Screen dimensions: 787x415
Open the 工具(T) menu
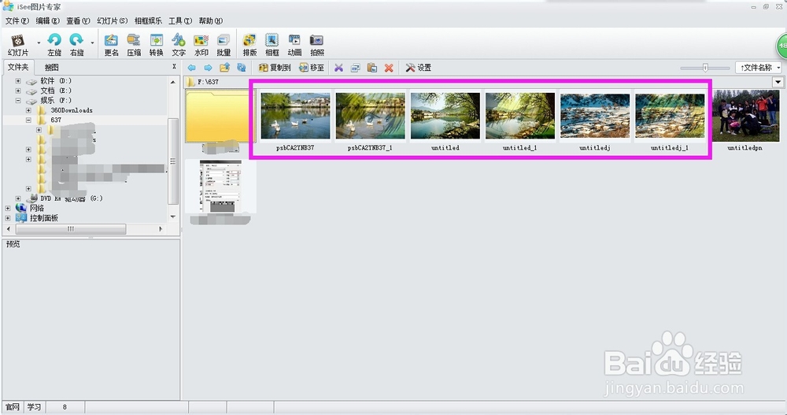pos(180,20)
